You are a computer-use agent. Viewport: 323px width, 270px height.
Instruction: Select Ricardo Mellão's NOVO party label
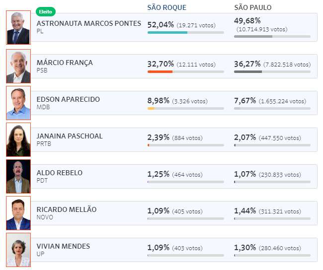click(x=45, y=217)
